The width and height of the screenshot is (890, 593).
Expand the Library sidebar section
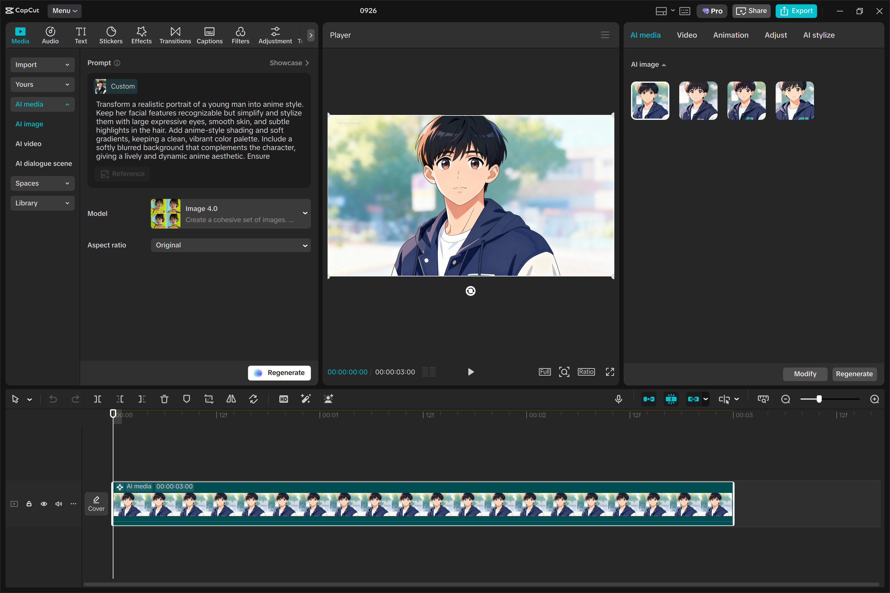pyautogui.click(x=42, y=203)
